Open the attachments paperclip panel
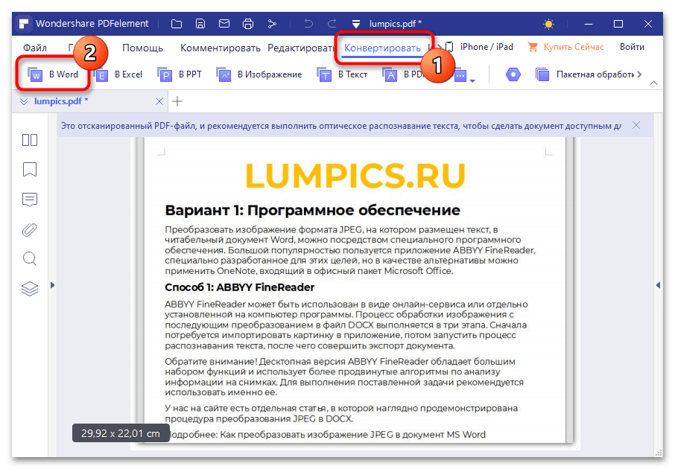The height and width of the screenshot is (469, 675). click(x=30, y=230)
